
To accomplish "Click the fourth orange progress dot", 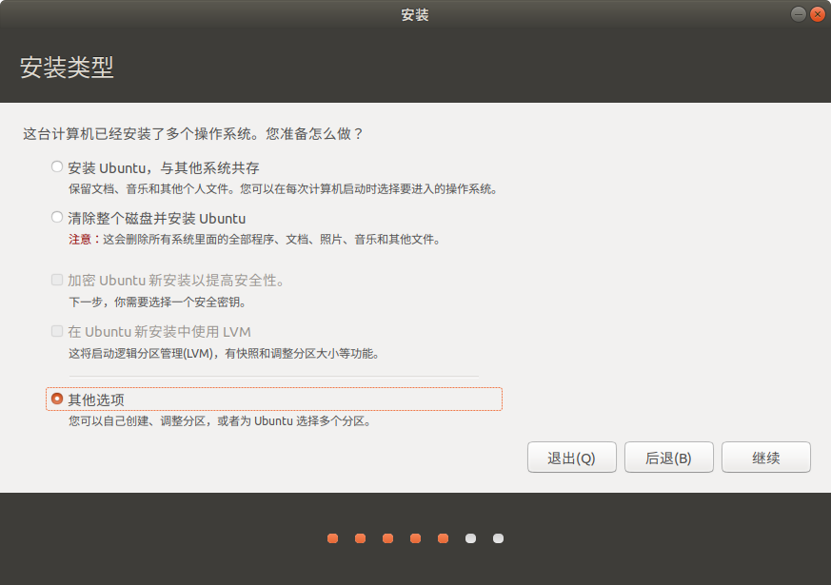I will 415,538.
